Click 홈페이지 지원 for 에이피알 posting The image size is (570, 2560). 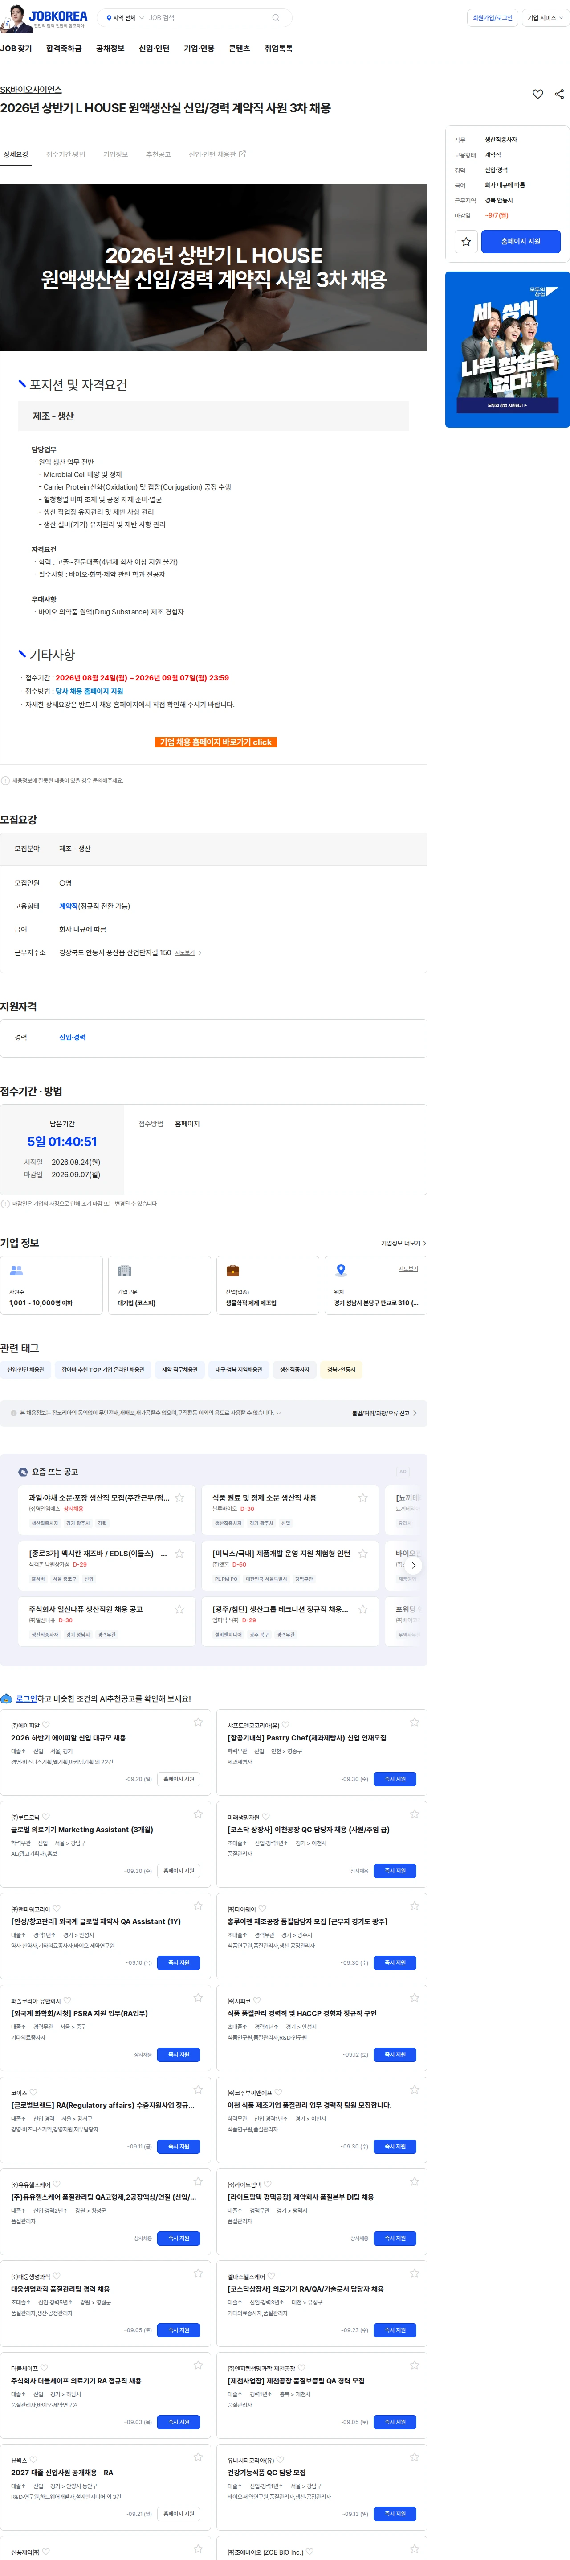[179, 1779]
